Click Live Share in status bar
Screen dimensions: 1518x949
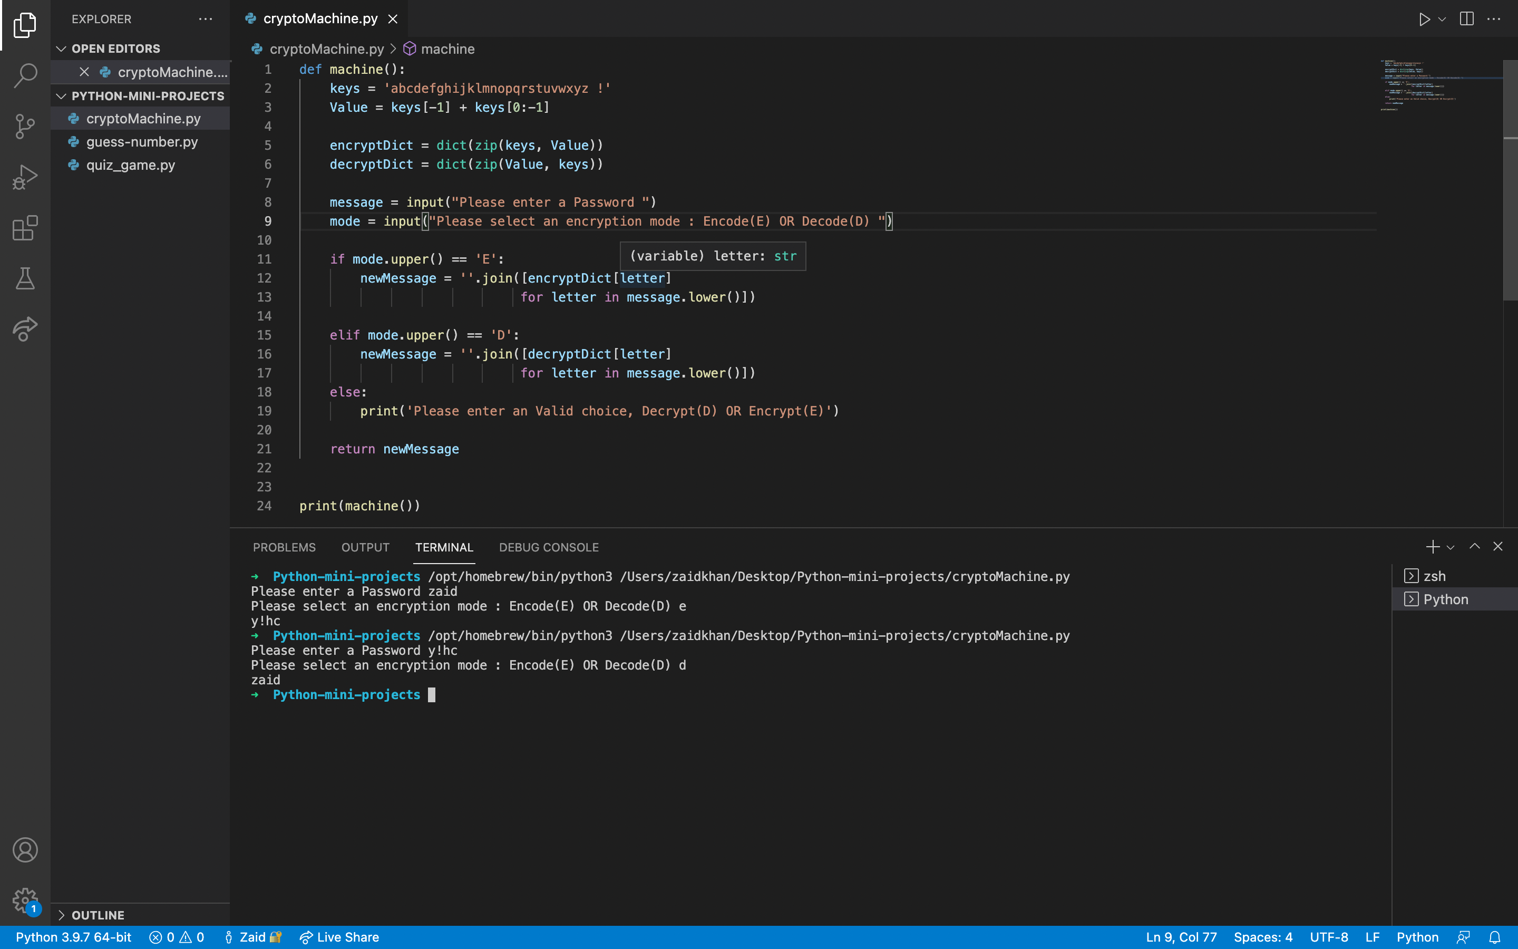(339, 937)
